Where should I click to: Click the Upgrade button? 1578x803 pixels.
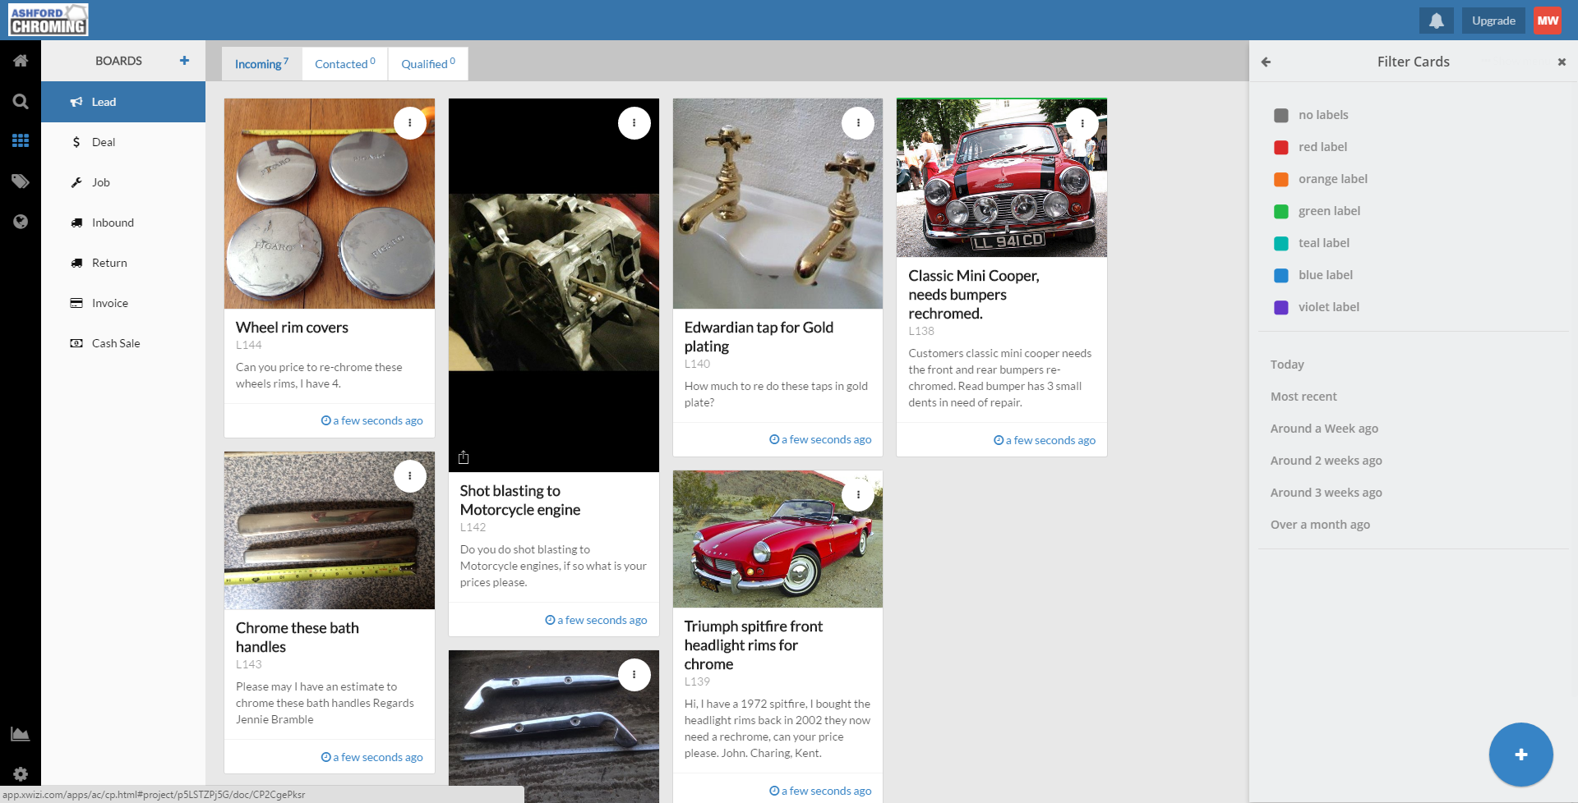1493,21
